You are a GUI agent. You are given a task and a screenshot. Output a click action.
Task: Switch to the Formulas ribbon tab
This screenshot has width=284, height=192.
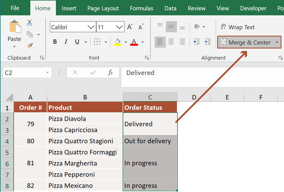(141, 8)
